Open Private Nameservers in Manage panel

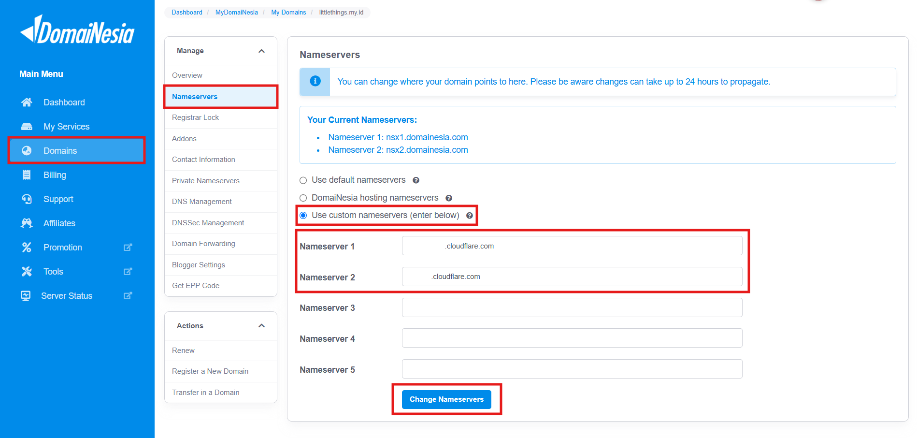pos(221,181)
